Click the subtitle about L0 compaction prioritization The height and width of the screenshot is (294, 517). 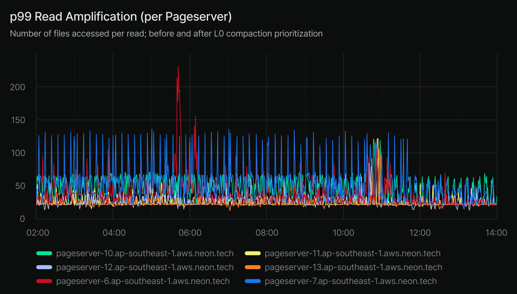tap(166, 34)
